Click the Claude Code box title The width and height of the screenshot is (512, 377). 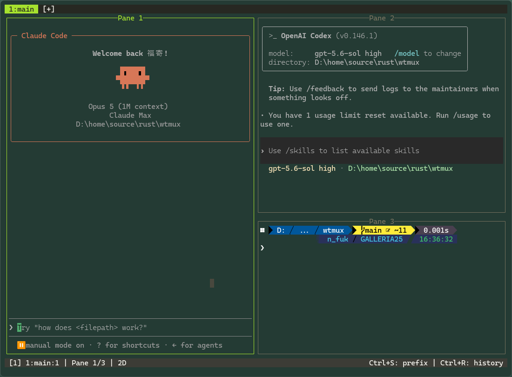pyautogui.click(x=44, y=35)
